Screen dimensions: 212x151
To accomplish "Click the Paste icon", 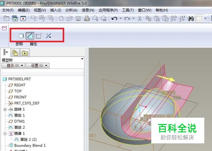I will [x=157, y=18].
